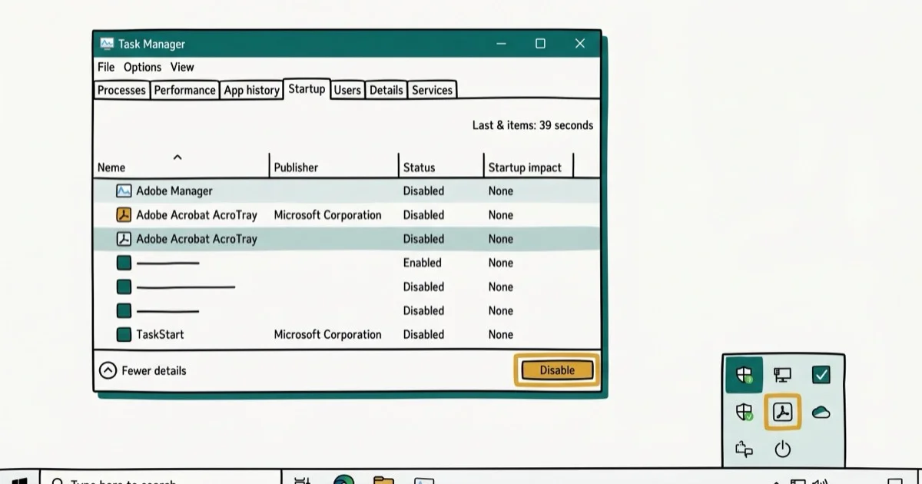Screen dimensions: 922x484
Task: Click Microsoft Corporation in the AcroTray row
Action: tap(327, 215)
